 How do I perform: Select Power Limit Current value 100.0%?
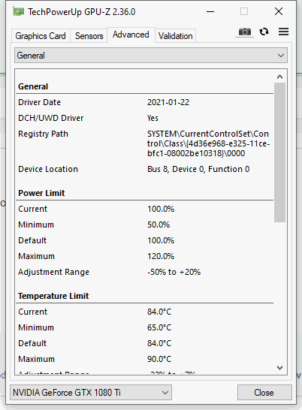161,209
